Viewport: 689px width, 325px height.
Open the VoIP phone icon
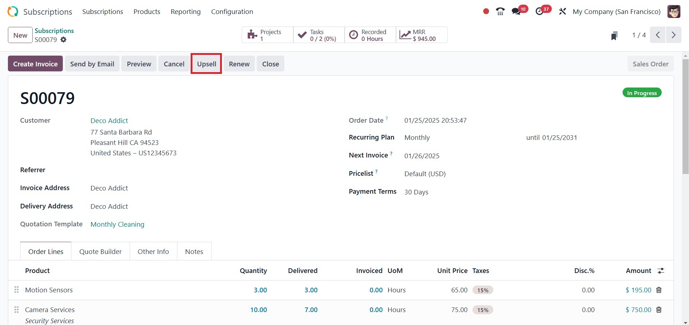500,11
